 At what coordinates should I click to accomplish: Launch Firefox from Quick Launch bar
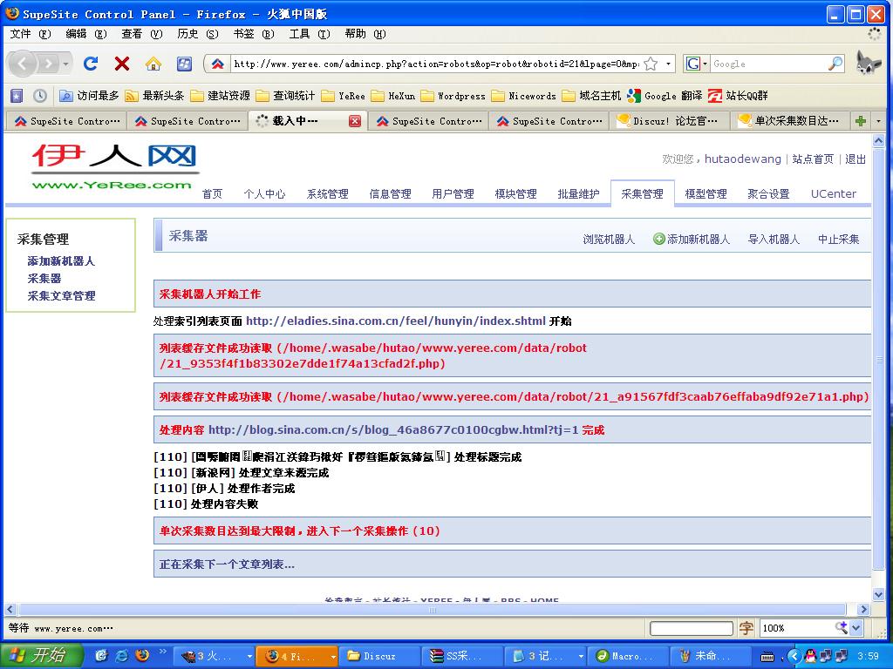coord(142,655)
